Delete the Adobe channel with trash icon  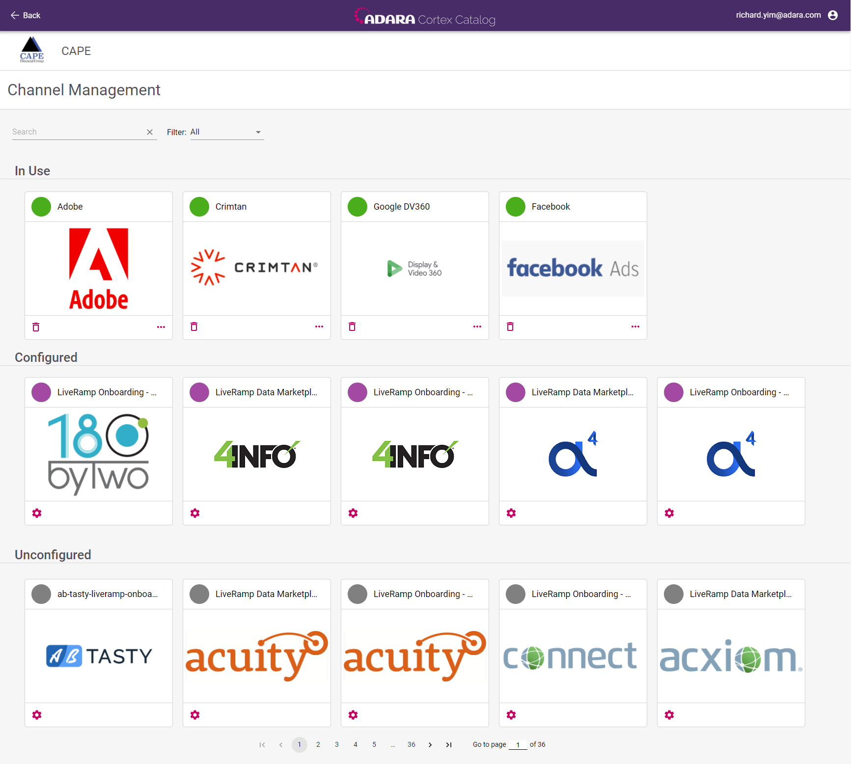(x=36, y=327)
